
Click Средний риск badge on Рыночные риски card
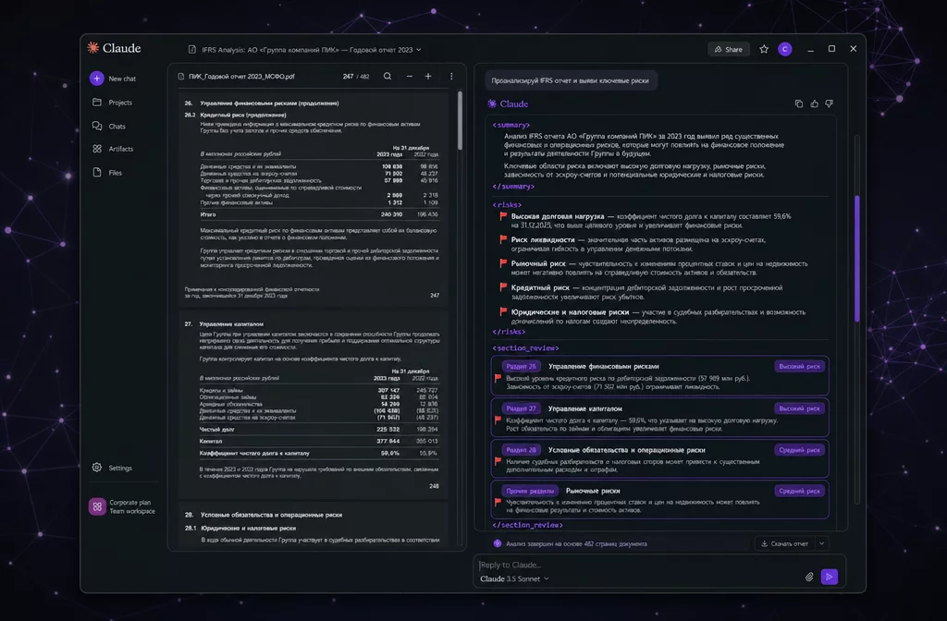click(799, 491)
